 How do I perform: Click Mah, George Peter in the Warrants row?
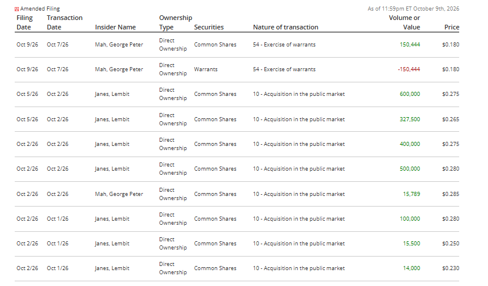click(119, 69)
